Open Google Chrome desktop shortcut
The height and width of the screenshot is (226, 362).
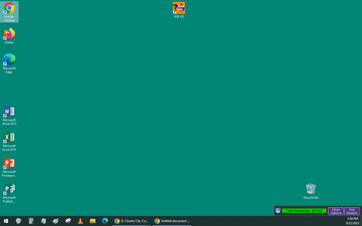[x=9, y=12]
